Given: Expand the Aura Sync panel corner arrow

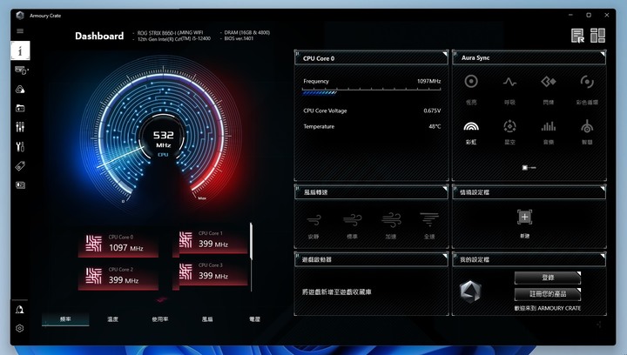Looking at the screenshot, I should (603, 53).
